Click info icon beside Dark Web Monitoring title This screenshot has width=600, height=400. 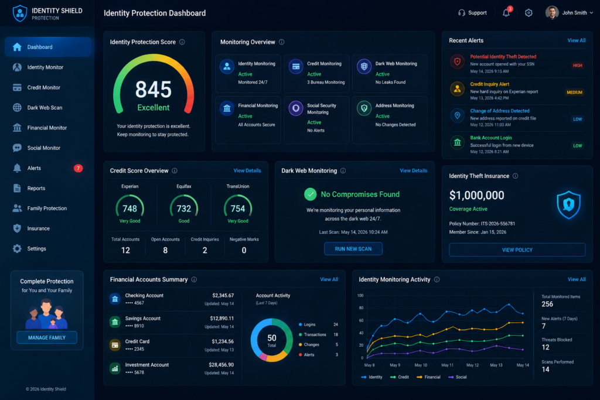pos(343,171)
